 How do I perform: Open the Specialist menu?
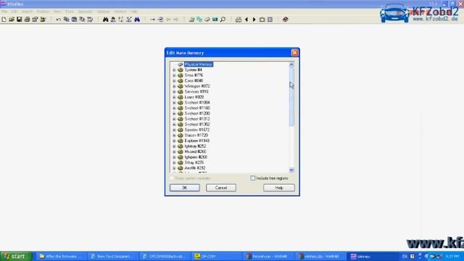(86, 12)
